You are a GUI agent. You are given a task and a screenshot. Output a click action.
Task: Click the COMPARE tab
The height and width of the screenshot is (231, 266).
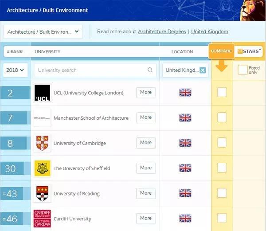[x=221, y=51]
